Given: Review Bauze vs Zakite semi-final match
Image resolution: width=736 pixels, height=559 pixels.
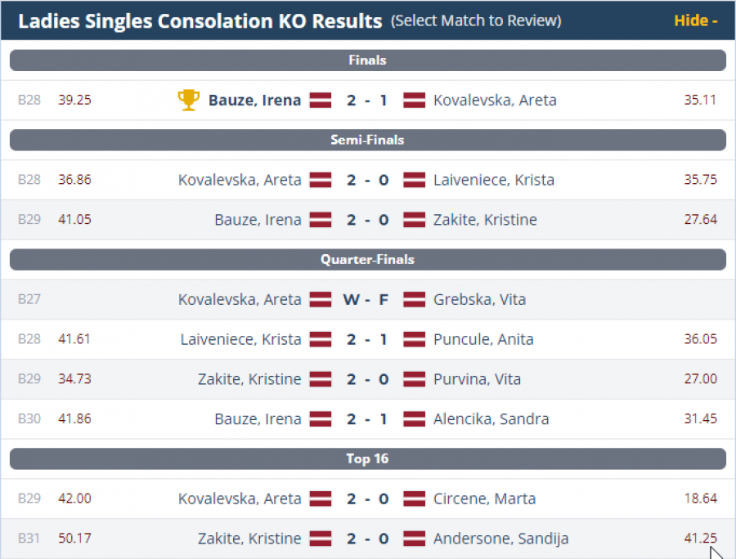Looking at the screenshot, I should point(367,220).
